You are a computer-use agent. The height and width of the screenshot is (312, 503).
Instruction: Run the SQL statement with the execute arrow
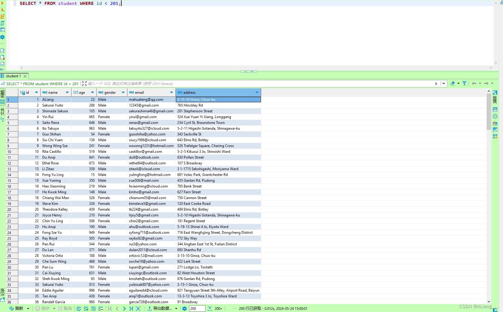pyautogui.click(x=2, y=3)
